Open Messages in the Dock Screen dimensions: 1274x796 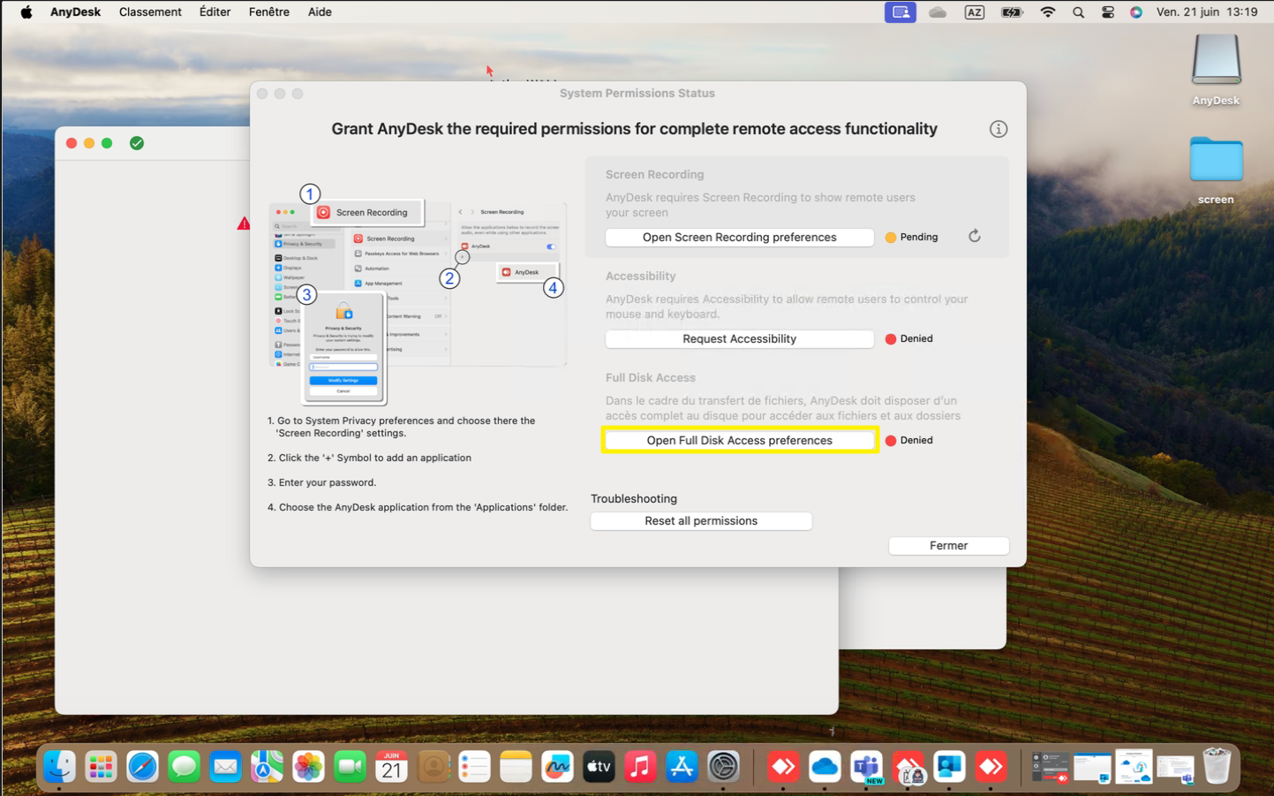[184, 766]
